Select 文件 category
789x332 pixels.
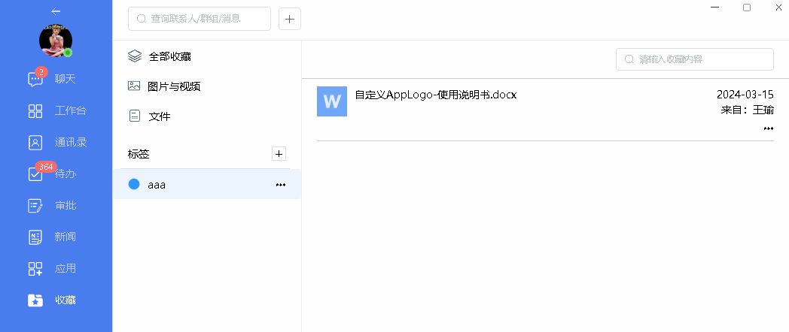coord(160,116)
